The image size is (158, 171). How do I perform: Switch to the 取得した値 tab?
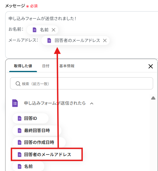[23, 66]
